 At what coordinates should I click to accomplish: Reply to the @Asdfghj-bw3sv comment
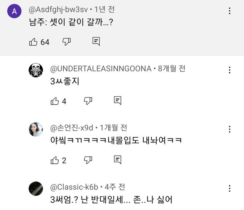tap(96, 42)
